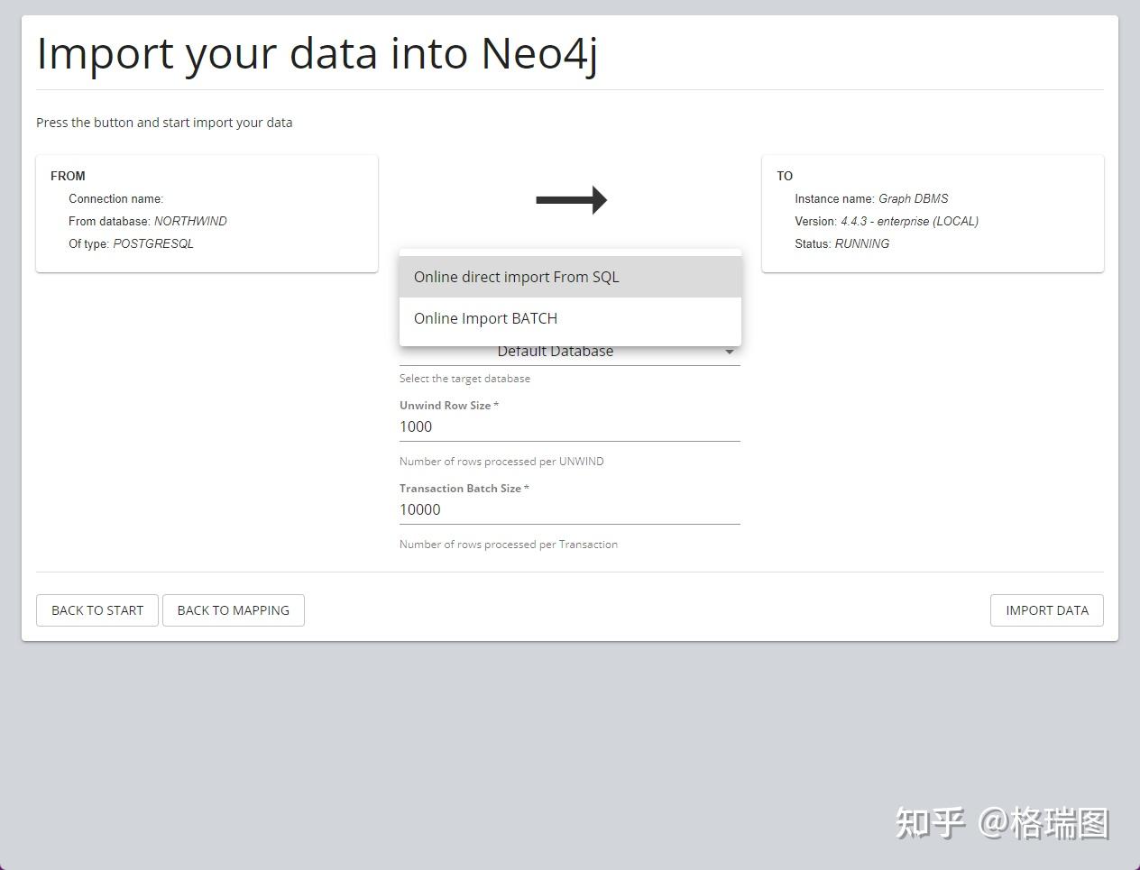
Task: Click the POSTGRESQL type label
Action: point(153,243)
